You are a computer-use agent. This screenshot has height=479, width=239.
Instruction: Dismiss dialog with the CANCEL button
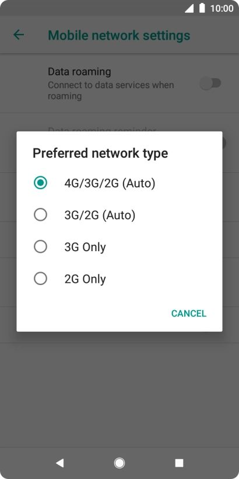tap(189, 314)
